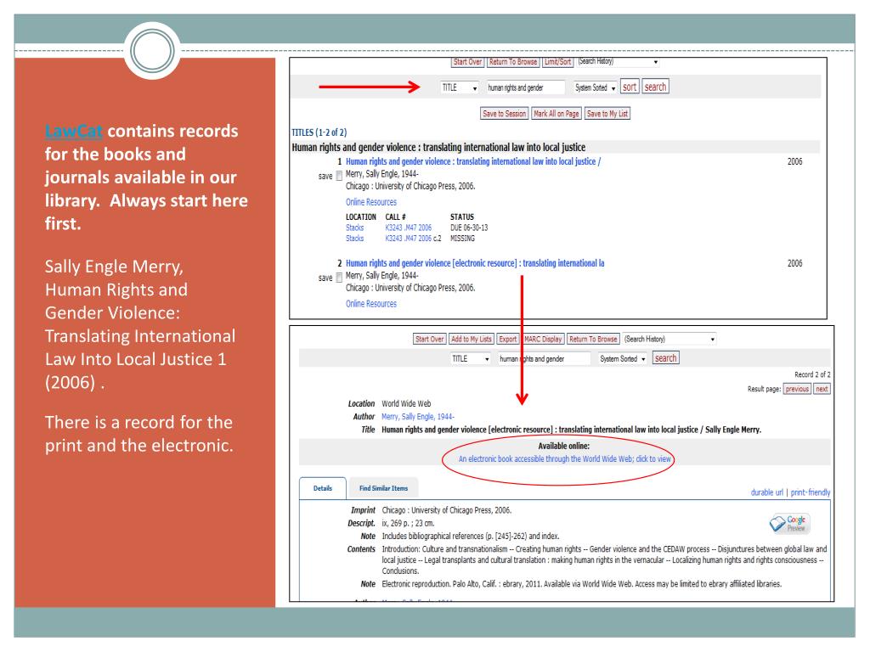
Task: Go to next result page
Action: pos(822,389)
